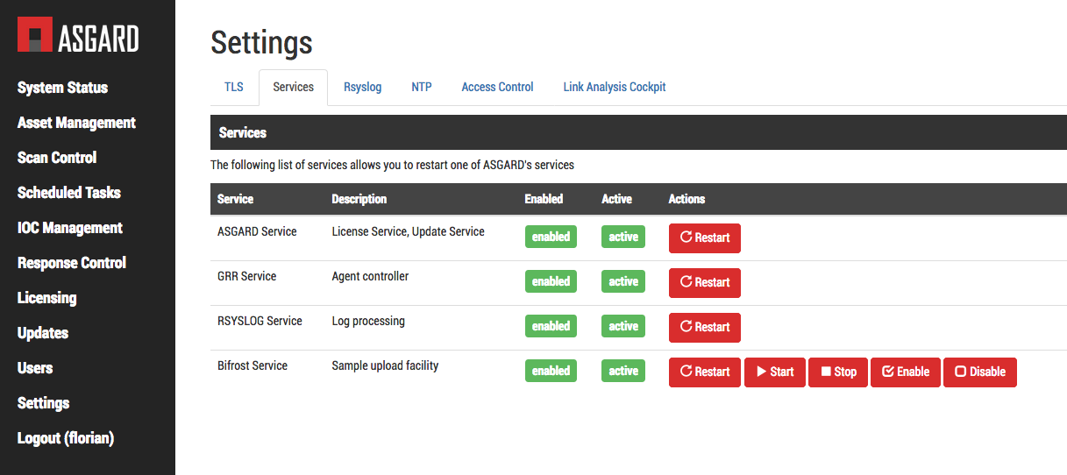Stop the Bifrost Service

(837, 372)
